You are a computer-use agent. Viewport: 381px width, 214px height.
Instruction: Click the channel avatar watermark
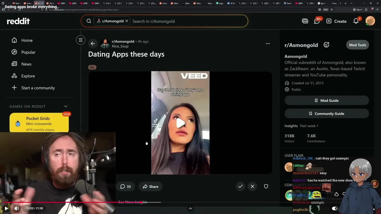click(374, 183)
